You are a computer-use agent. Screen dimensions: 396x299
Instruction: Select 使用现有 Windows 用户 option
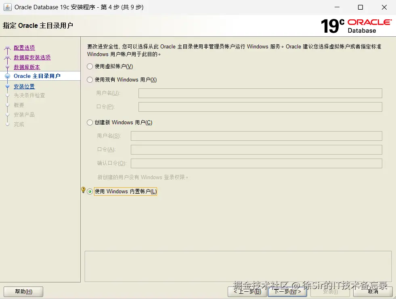(x=89, y=80)
